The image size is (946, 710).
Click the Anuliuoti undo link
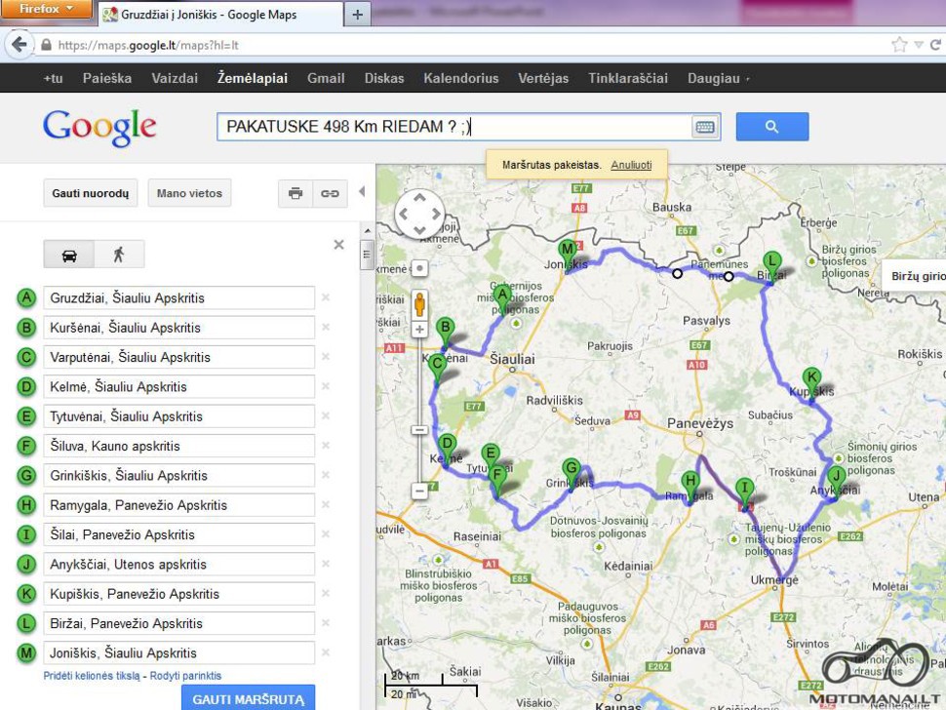631,165
